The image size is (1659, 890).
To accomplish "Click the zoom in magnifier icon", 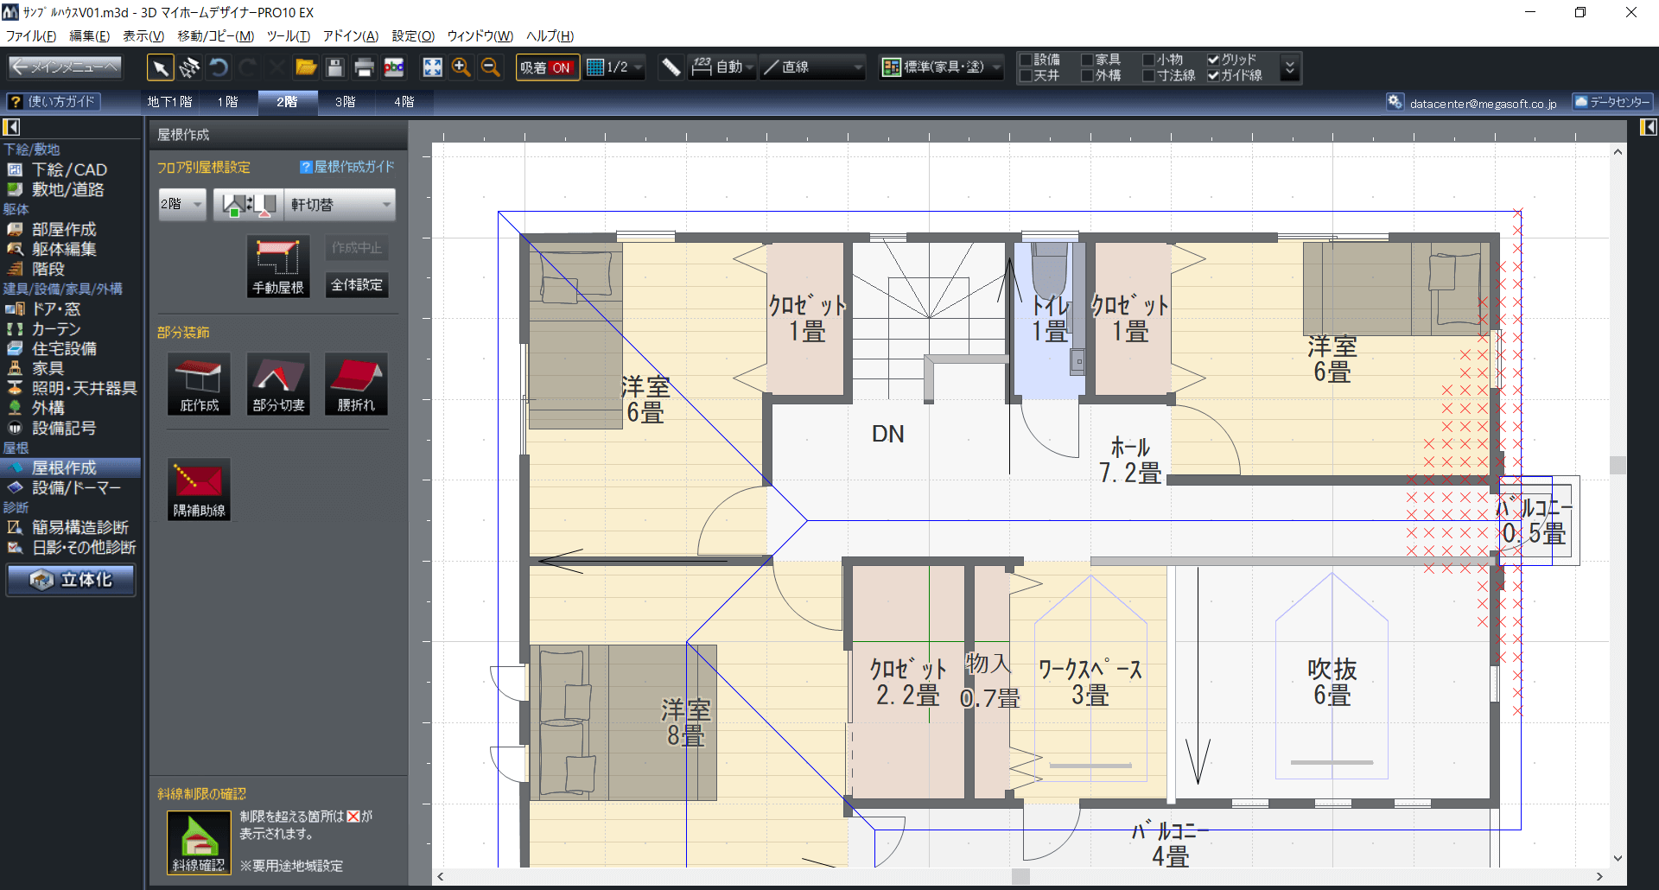I will point(461,67).
